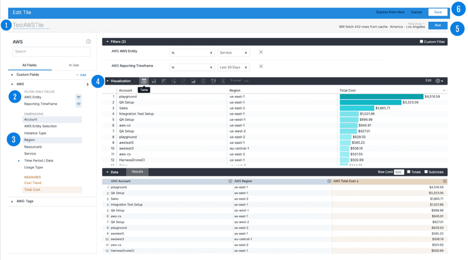Image resolution: width=468 pixels, height=260 pixels.
Task: Open the 'Last 30 Days' timeframe dropdown
Action: (x=233, y=67)
